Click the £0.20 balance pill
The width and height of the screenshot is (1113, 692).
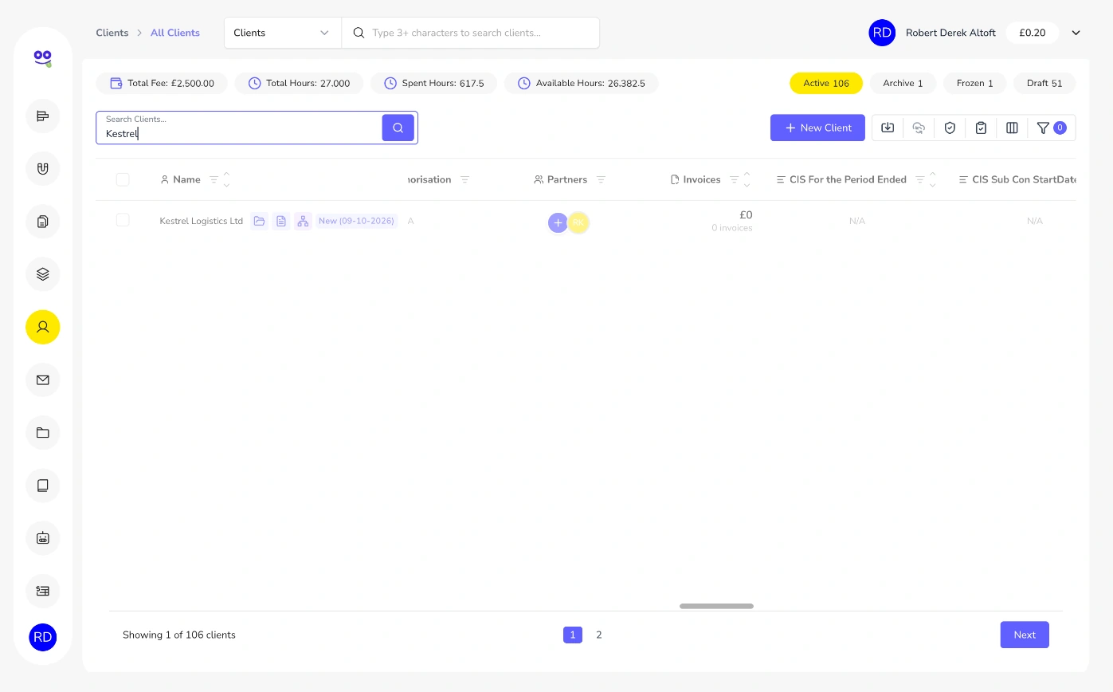1033,33
